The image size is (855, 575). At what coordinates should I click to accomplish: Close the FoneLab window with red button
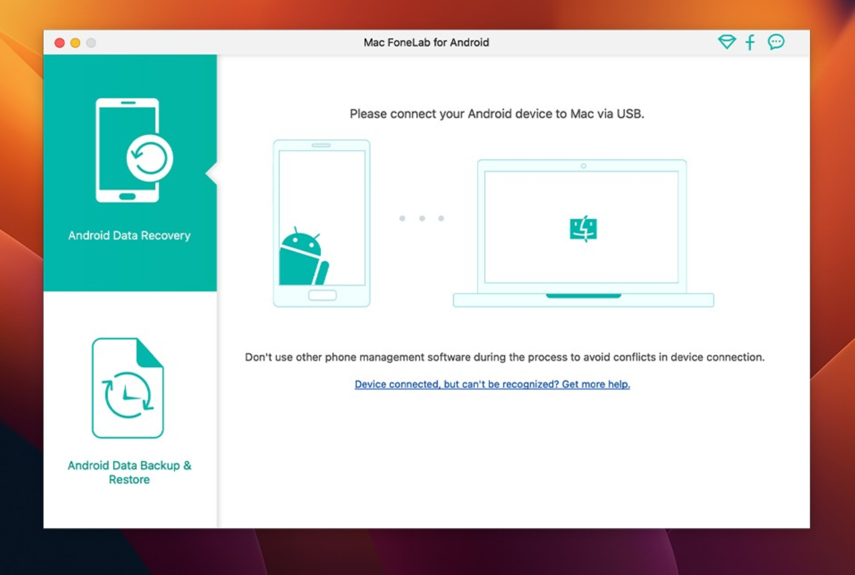60,43
